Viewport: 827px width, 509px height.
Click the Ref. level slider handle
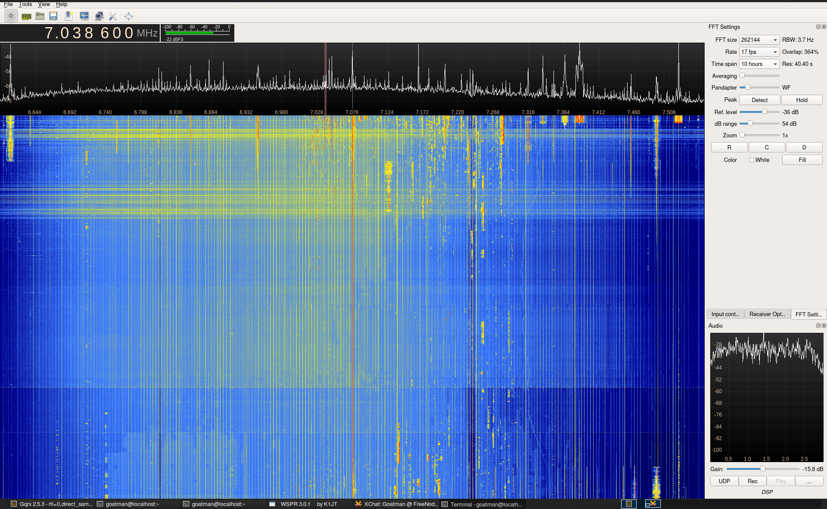[765, 112]
